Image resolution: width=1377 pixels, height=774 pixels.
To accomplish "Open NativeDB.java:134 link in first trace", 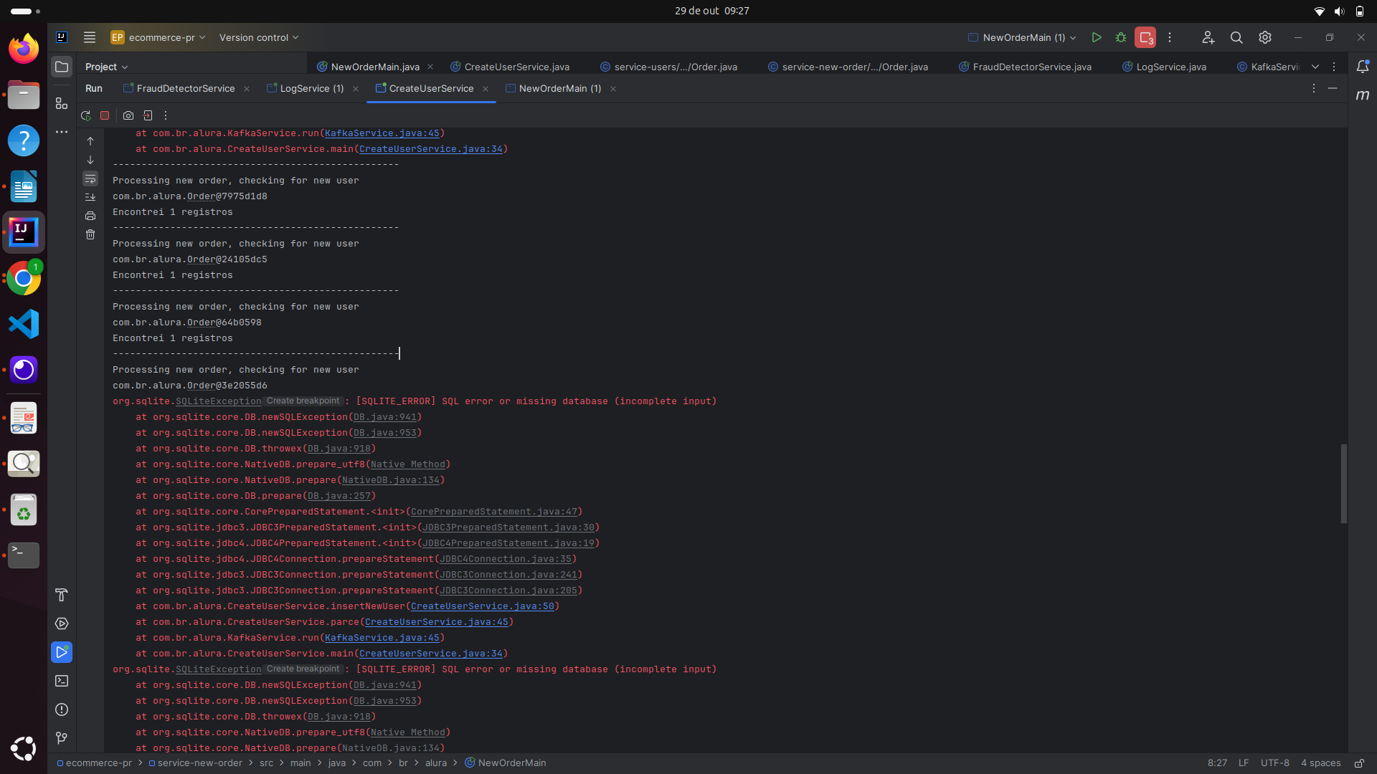I will 391,480.
